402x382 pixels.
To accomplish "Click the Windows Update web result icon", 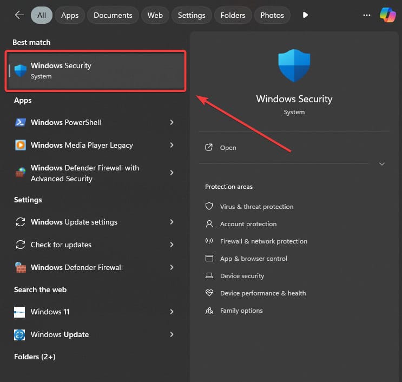I will click(x=19, y=335).
